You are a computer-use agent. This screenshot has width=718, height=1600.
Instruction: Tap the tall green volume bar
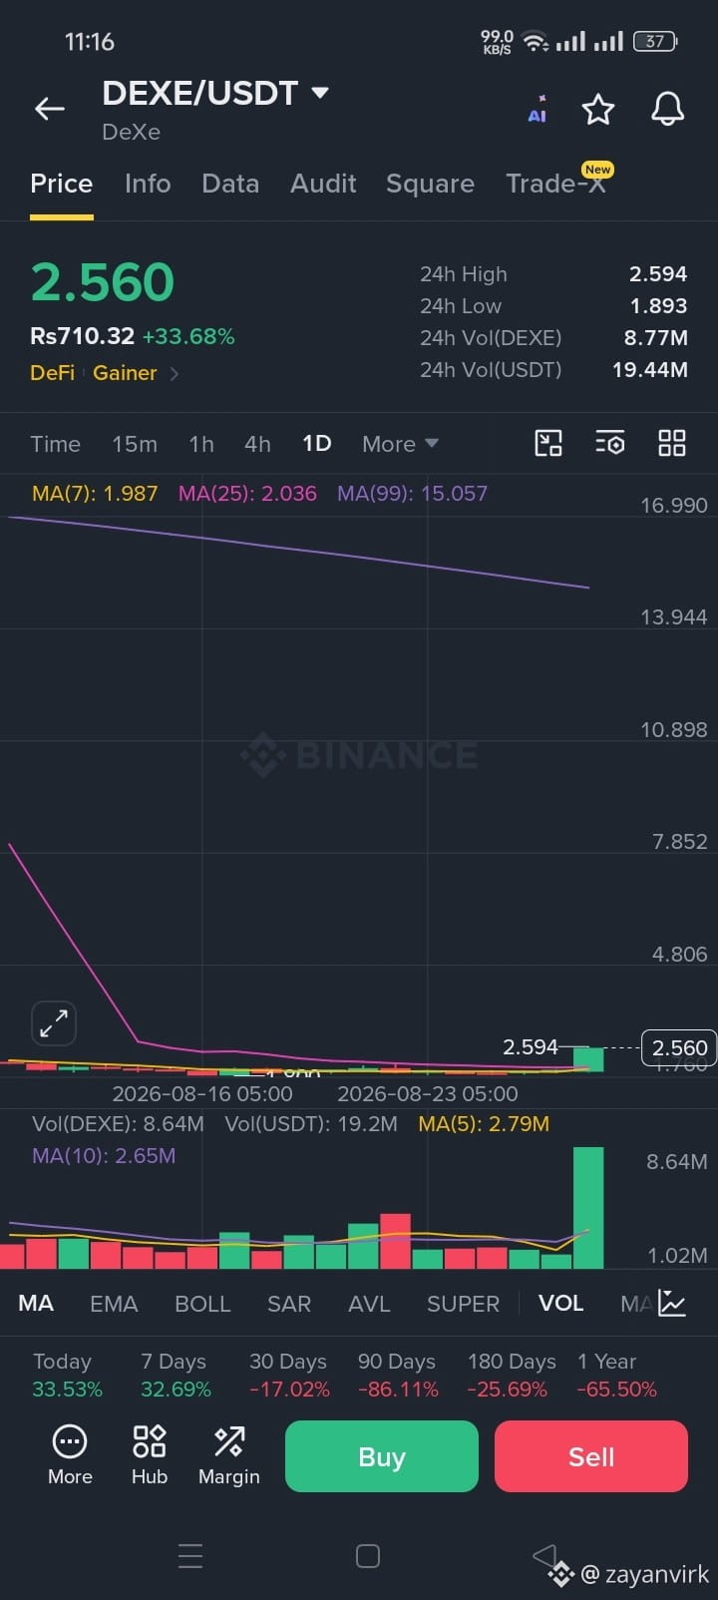point(588,1208)
